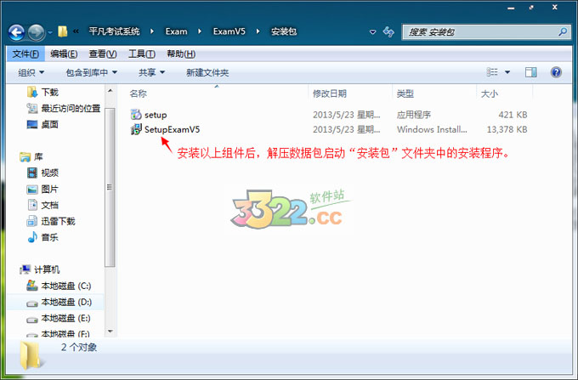
Task: Navigate to Exam folder in breadcrumb
Action: point(176,31)
